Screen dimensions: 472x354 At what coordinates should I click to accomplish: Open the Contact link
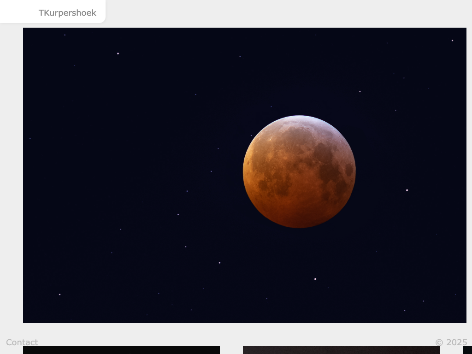point(22,342)
